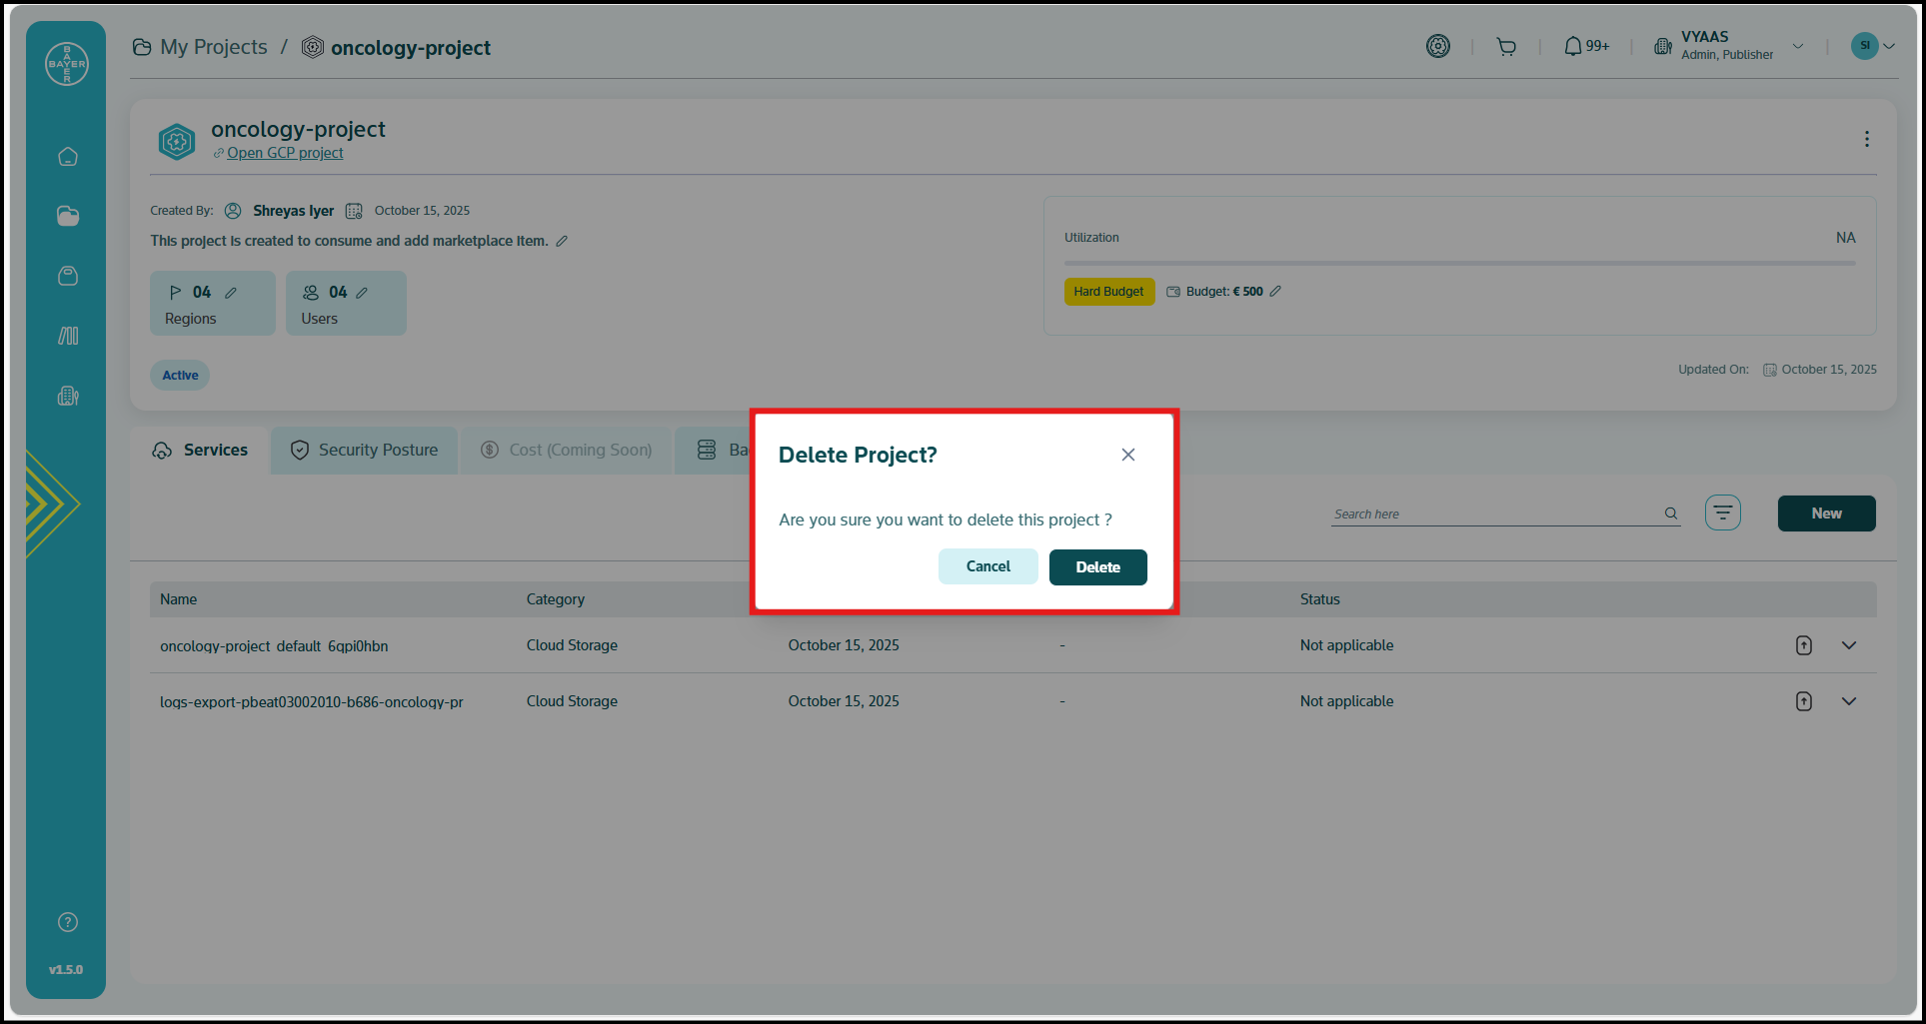The image size is (1926, 1024).
Task: Open the projects folder icon in sidebar
Action: pos(68,217)
